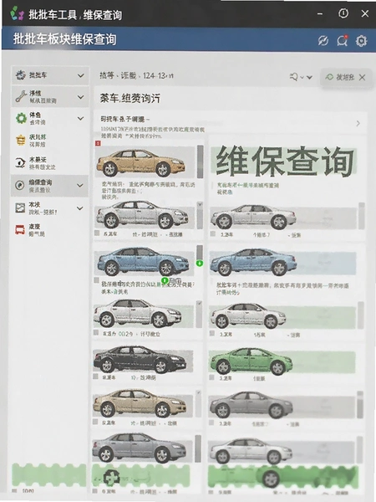Image resolution: width=376 pixels, height=502 pixels.
Task: Click the large 维保查询 banner
Action: coord(285,161)
